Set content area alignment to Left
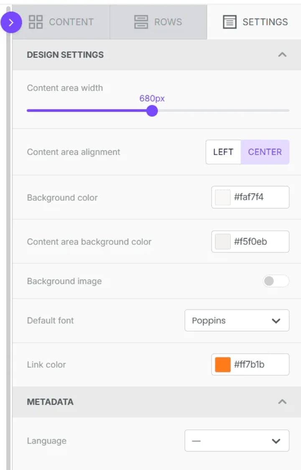 point(223,152)
